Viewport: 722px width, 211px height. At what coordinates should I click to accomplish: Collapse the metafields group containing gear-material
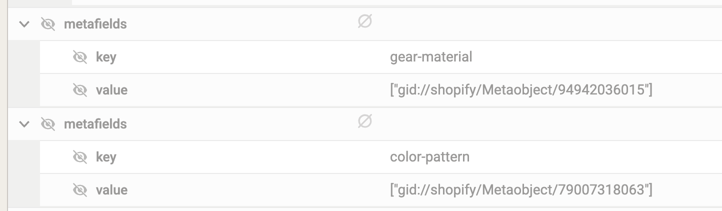tap(24, 24)
